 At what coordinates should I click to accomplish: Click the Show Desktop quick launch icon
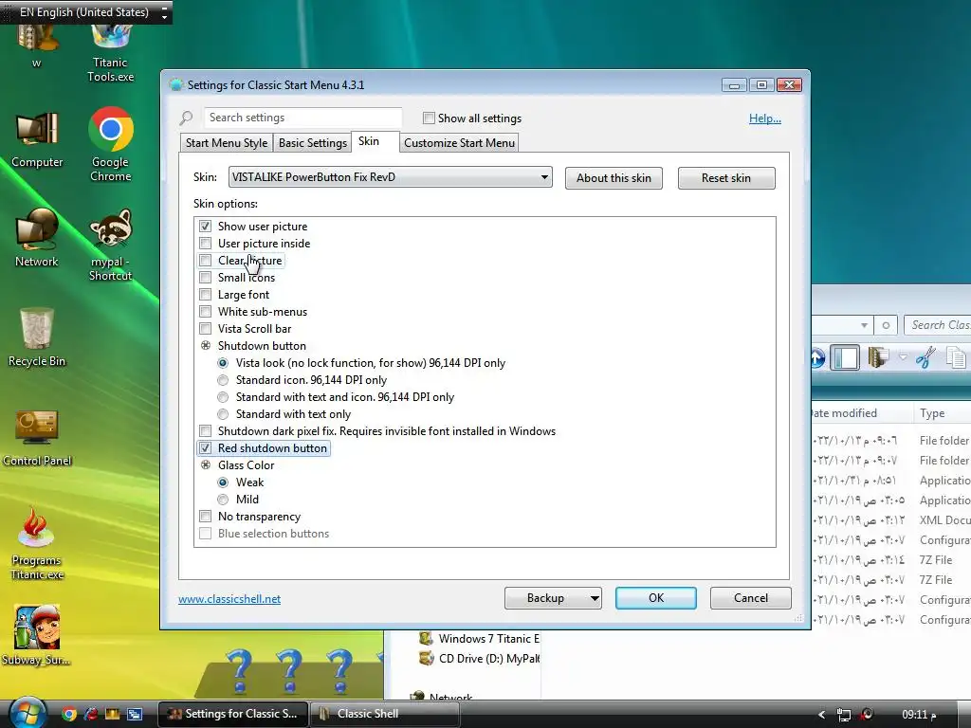pyautogui.click(x=113, y=715)
